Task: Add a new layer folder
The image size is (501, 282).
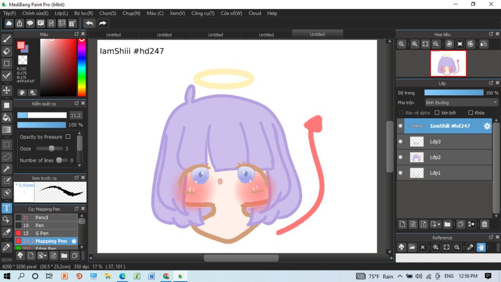Action: click(x=447, y=224)
